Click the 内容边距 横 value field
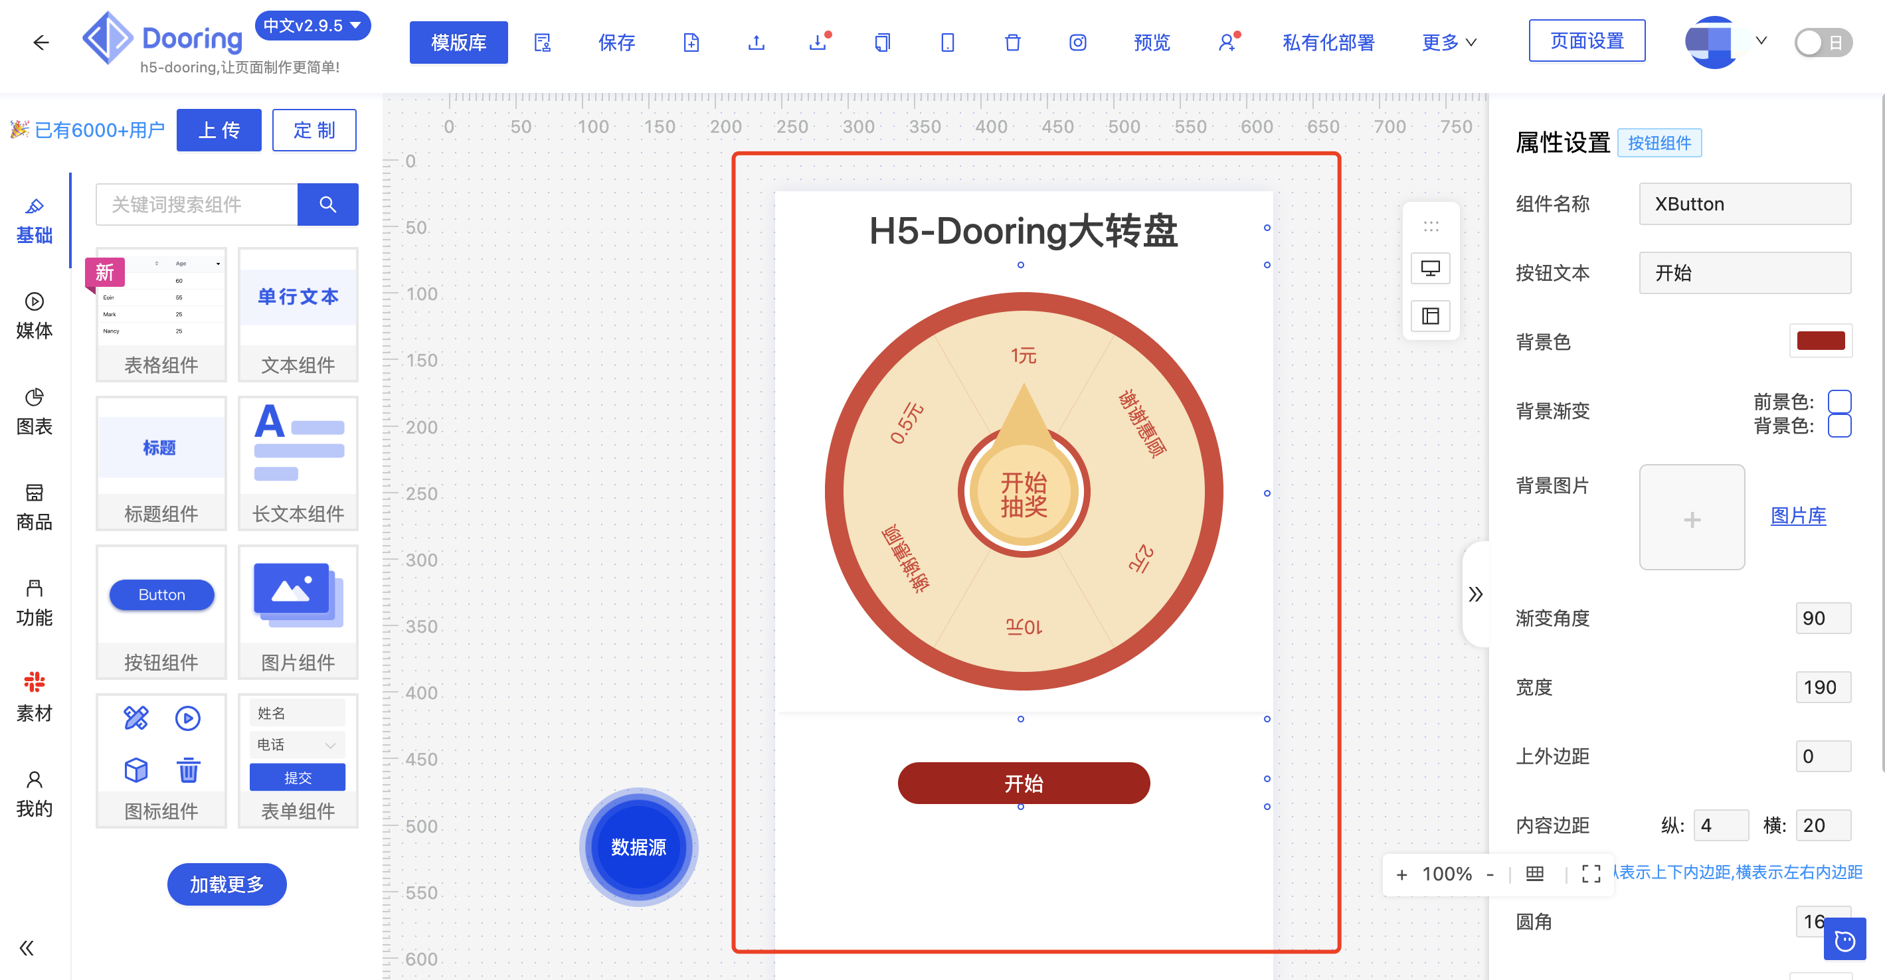Viewport: 1885px width, 980px height. (1823, 825)
